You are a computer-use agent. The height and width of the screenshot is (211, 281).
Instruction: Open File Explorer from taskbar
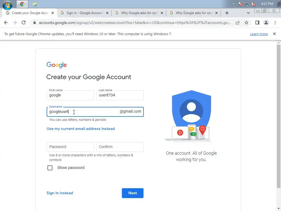coord(35,4)
